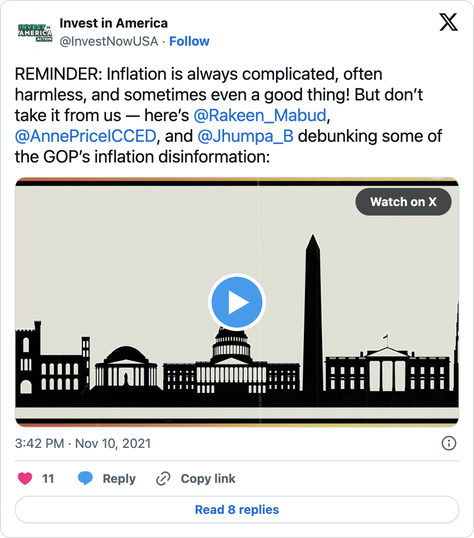
Task: Click the X logo icon
Action: pos(448,22)
